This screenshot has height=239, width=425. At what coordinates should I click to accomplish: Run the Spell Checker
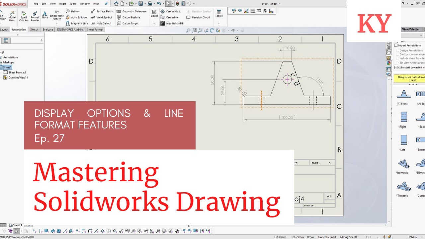24,16
